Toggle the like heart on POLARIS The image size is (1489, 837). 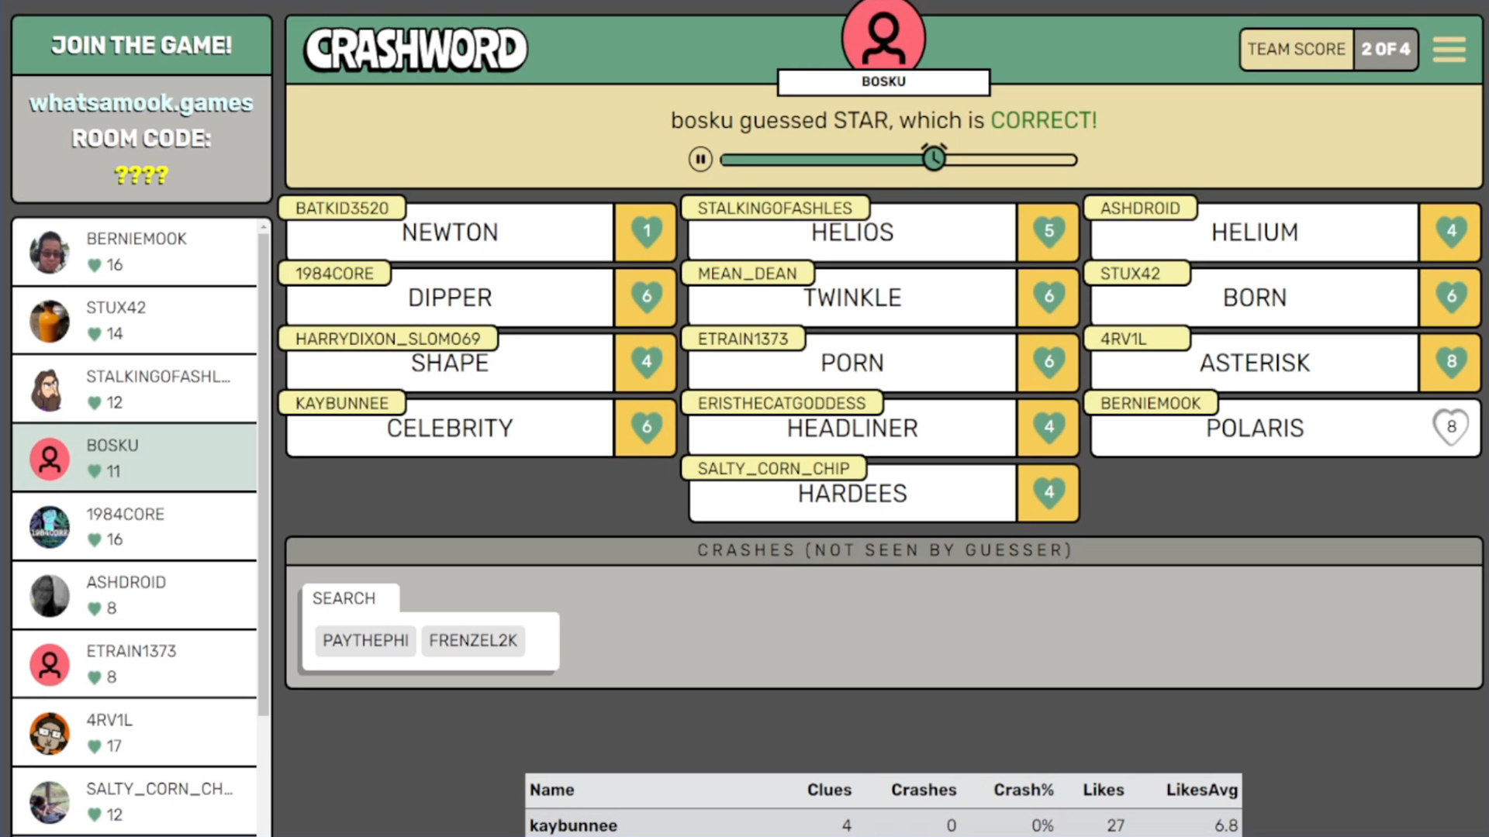tap(1449, 426)
